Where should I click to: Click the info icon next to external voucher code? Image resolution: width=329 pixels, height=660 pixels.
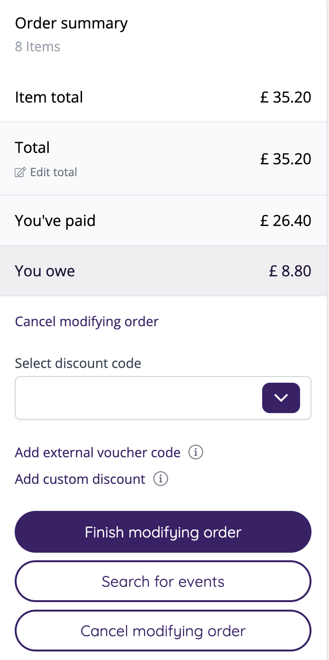point(196,453)
